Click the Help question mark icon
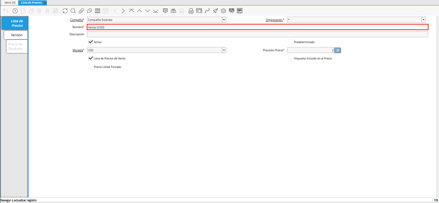439x203 pixels. point(15,11)
